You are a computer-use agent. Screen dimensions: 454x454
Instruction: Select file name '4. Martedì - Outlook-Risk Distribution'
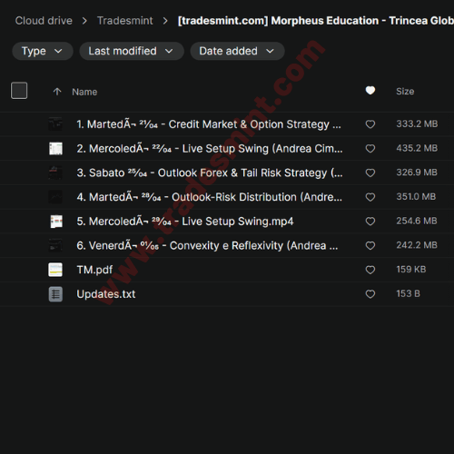pos(210,197)
